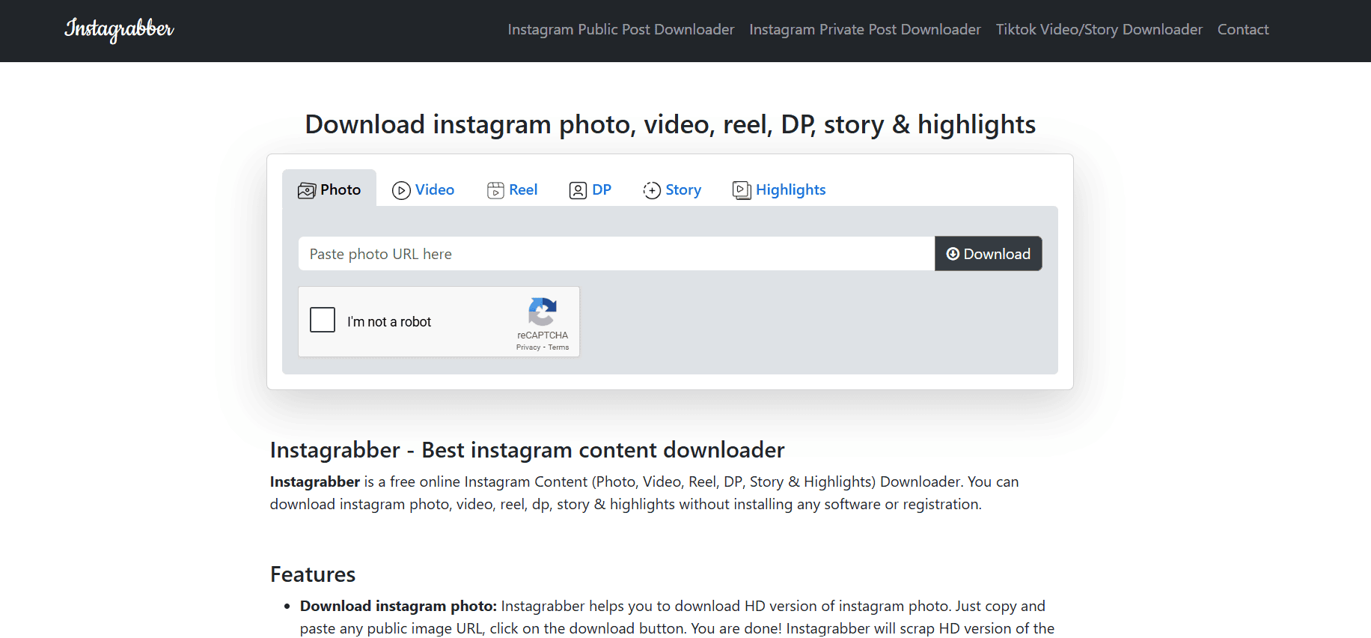
Task: Open the Contact page
Action: click(1242, 29)
